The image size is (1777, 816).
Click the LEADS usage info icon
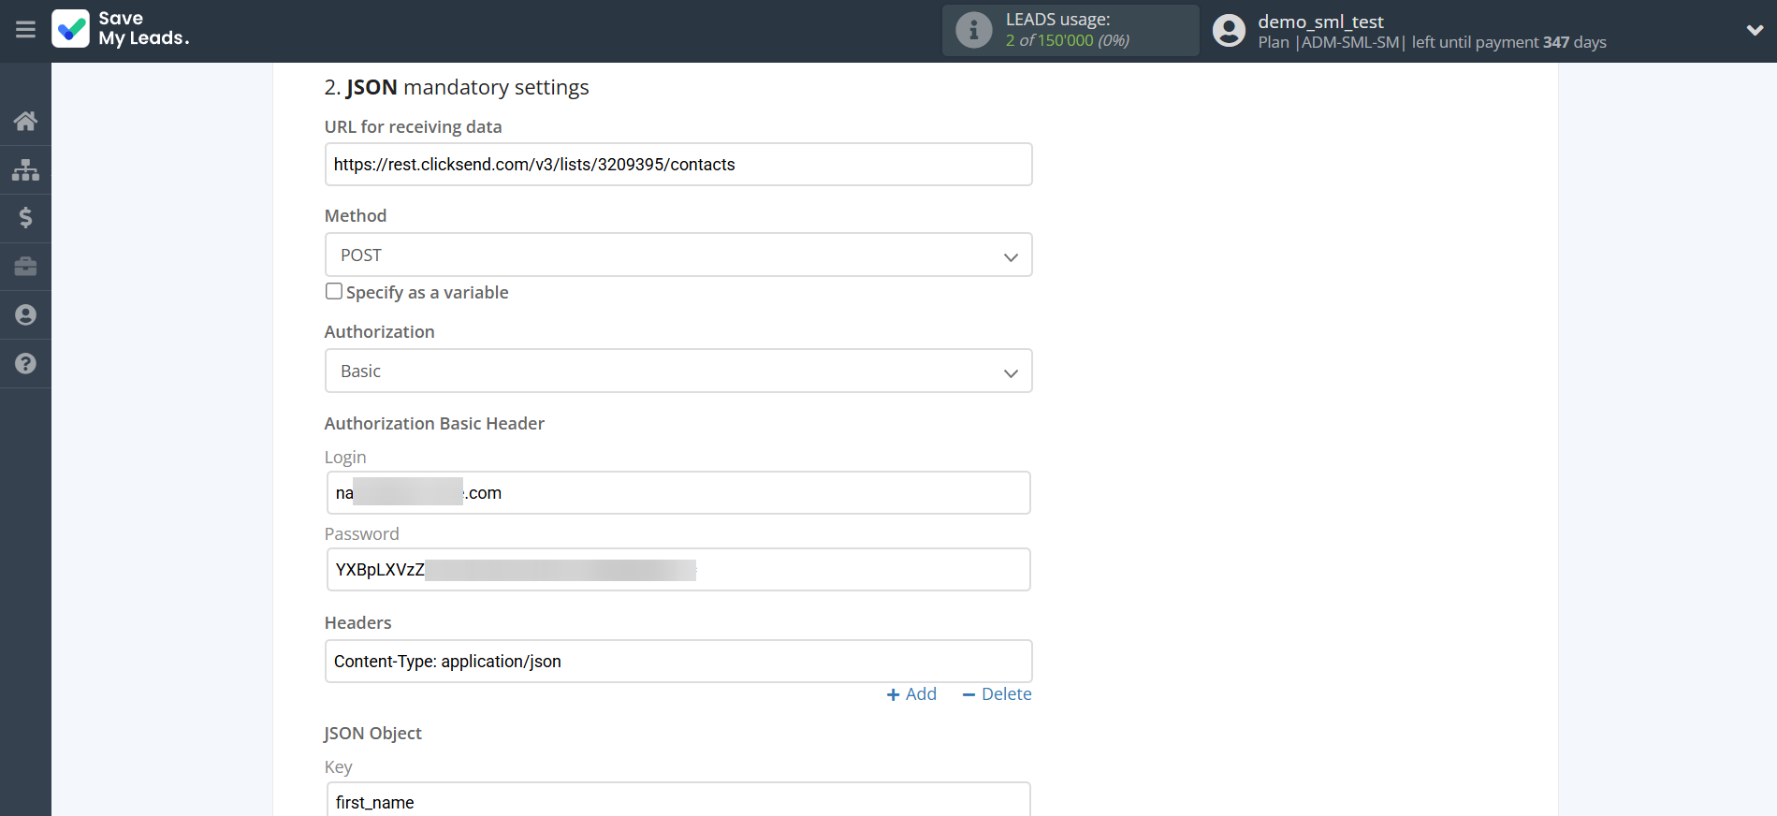click(x=973, y=30)
